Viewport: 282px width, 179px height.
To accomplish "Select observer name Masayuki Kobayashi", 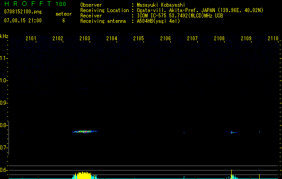I will pyautogui.click(x=161, y=5).
